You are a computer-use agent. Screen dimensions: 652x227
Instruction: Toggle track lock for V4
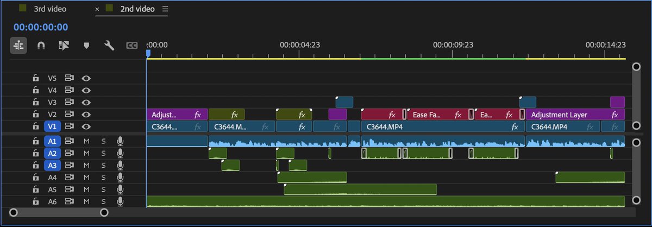pyautogui.click(x=35, y=90)
